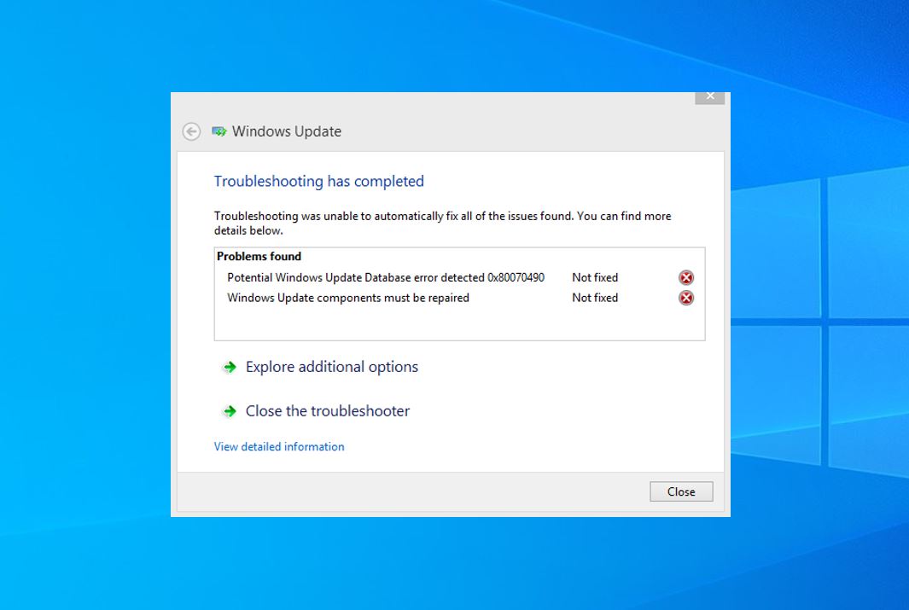Click Explore additional options

331,367
